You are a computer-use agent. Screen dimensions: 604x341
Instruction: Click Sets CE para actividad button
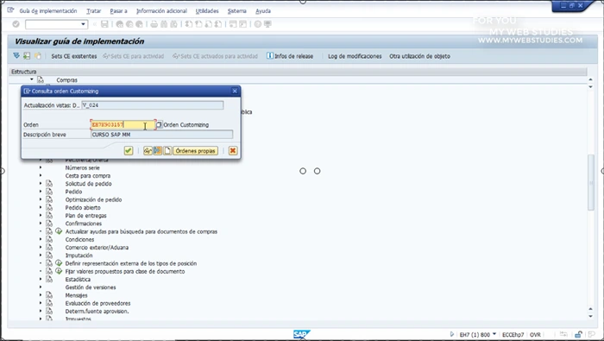point(133,56)
